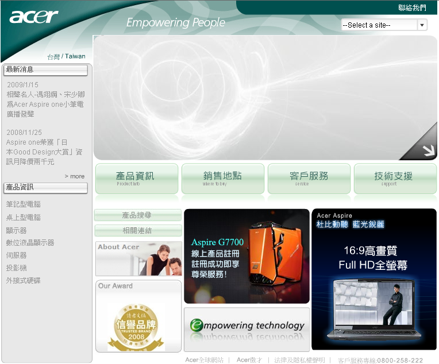Click the 台灣 / Taiwan region label
Screen dimensions: 439x364
tap(66, 56)
